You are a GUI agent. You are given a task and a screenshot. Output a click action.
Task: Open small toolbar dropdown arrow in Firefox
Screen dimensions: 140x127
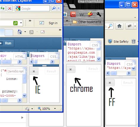tap(135, 17)
